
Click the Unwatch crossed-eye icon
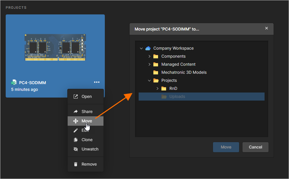click(x=76, y=149)
